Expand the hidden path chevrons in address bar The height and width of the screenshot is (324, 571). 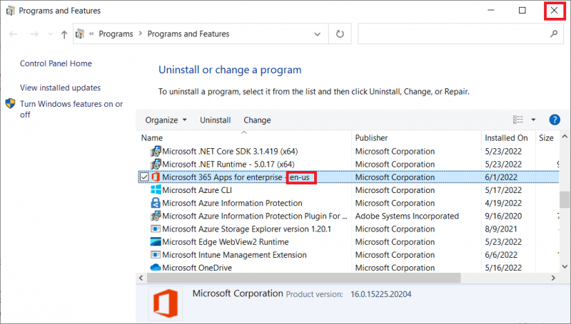coord(91,33)
